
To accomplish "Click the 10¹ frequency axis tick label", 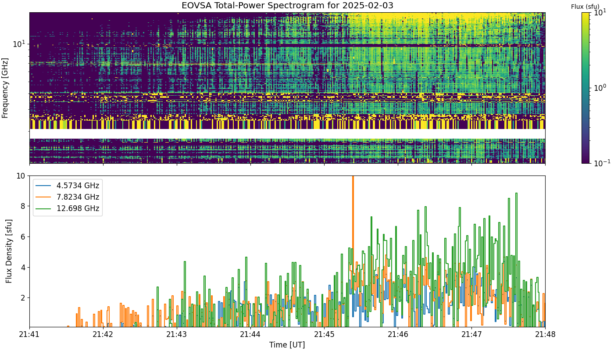I will 19,44.
